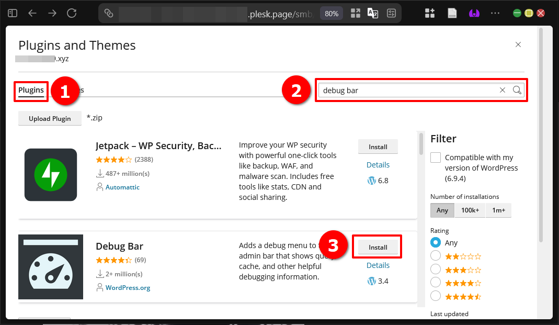Viewport: 559px width, 325px height.
Task: Click the .plesk.page address bar URL
Action: (x=280, y=14)
